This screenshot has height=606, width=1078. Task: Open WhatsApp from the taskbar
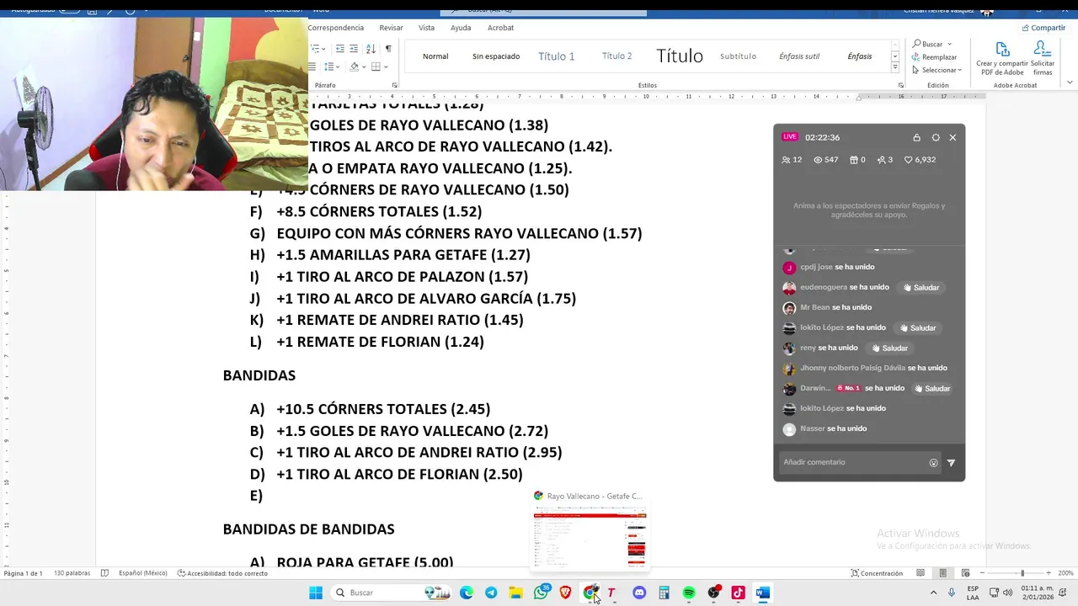click(541, 593)
